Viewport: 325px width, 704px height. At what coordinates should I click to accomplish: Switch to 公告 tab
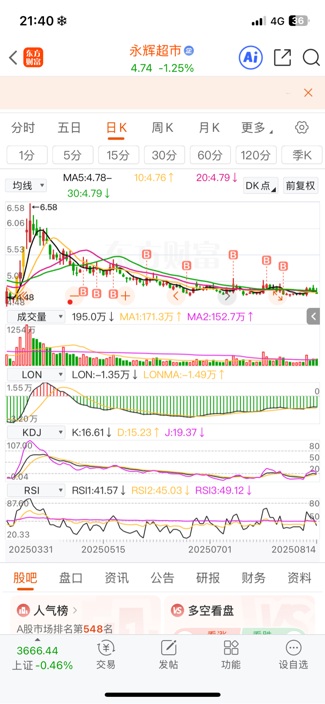(x=162, y=578)
